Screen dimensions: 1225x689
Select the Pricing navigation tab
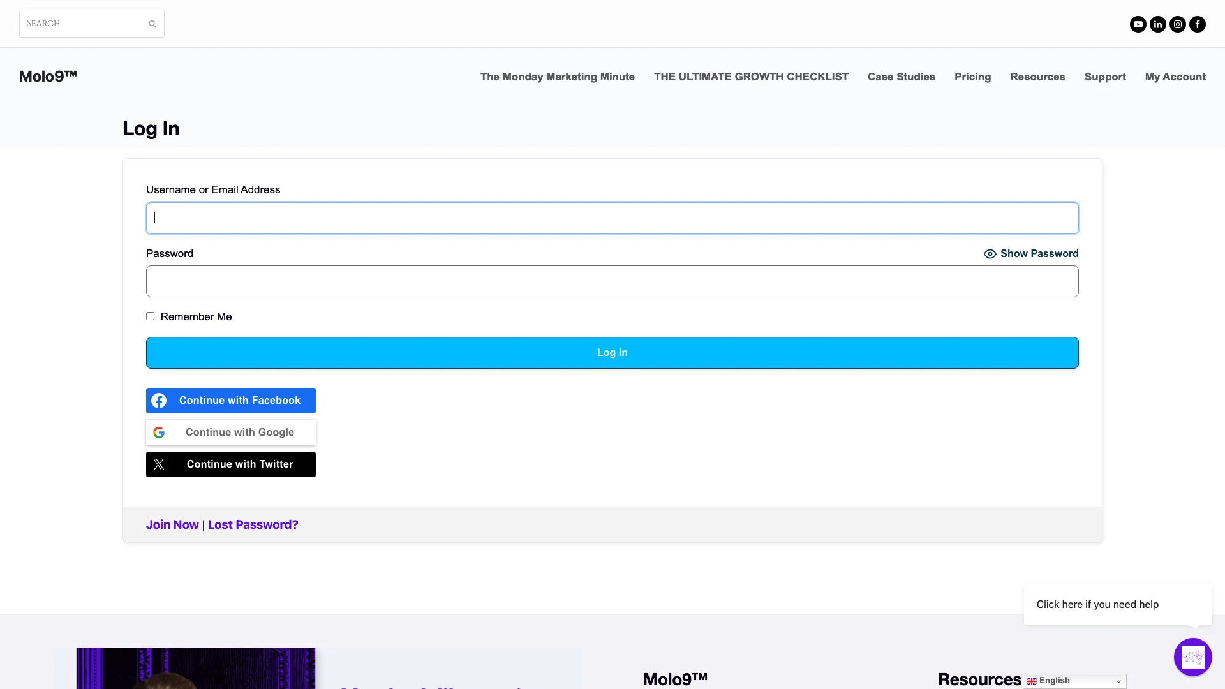pos(972,77)
